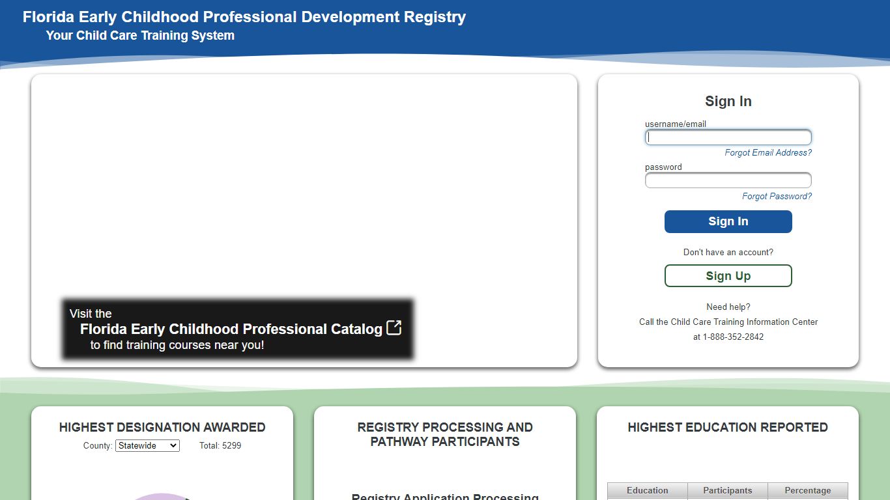Click the Highest Education Reported heading
This screenshot has height=500, width=890.
click(728, 428)
